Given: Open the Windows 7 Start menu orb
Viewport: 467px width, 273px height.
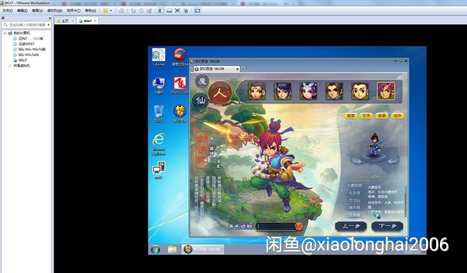Looking at the screenshot, I should tap(155, 249).
